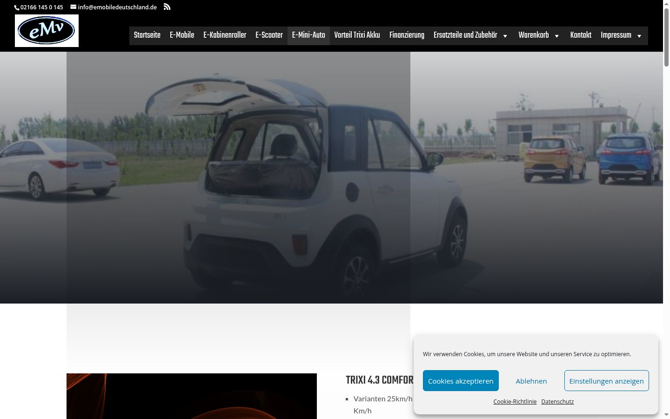Decline cookies with Ablehnen button

point(531,381)
